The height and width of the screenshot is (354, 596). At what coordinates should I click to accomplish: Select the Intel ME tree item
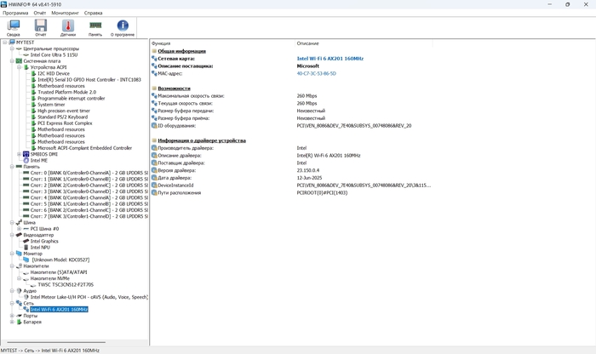(39, 160)
